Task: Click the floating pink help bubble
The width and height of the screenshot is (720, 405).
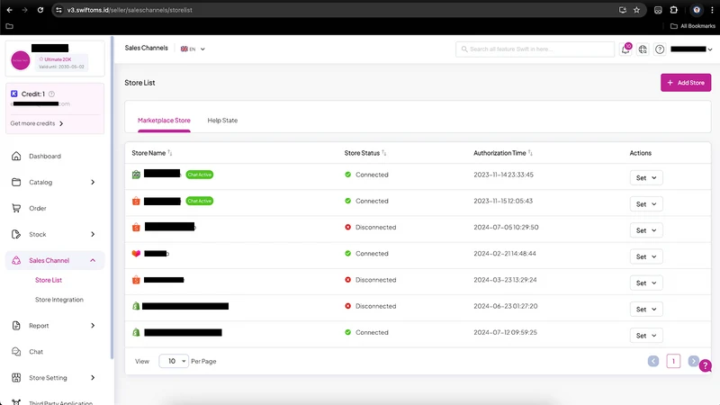Action: [706, 365]
